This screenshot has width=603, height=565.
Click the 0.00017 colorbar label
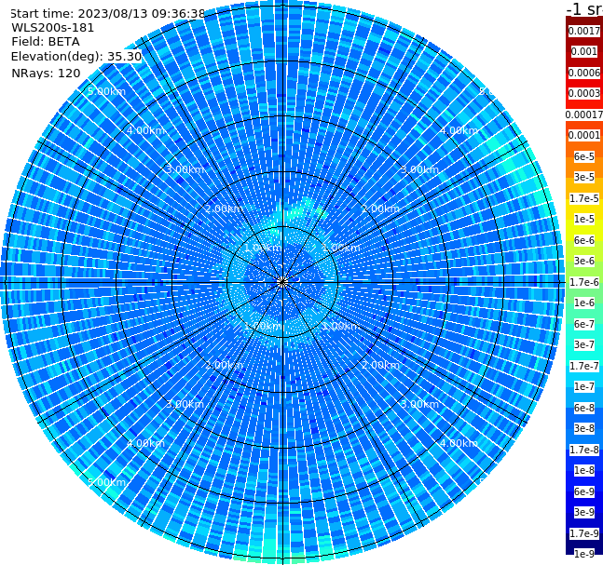[x=584, y=114]
